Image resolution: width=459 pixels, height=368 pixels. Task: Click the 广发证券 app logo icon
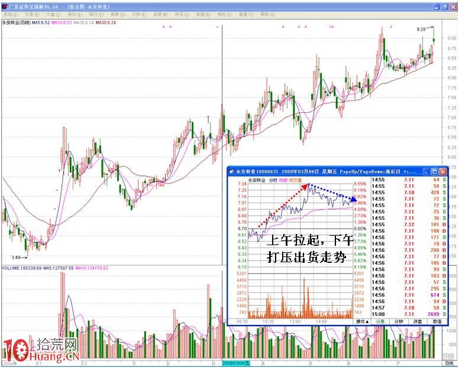[4, 6]
